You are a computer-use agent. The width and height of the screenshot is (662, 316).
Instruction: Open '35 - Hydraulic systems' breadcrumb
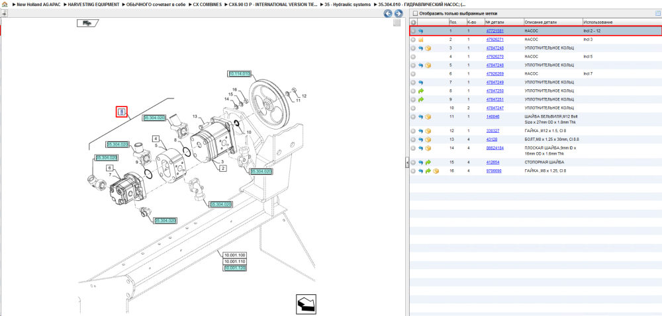[x=348, y=4]
